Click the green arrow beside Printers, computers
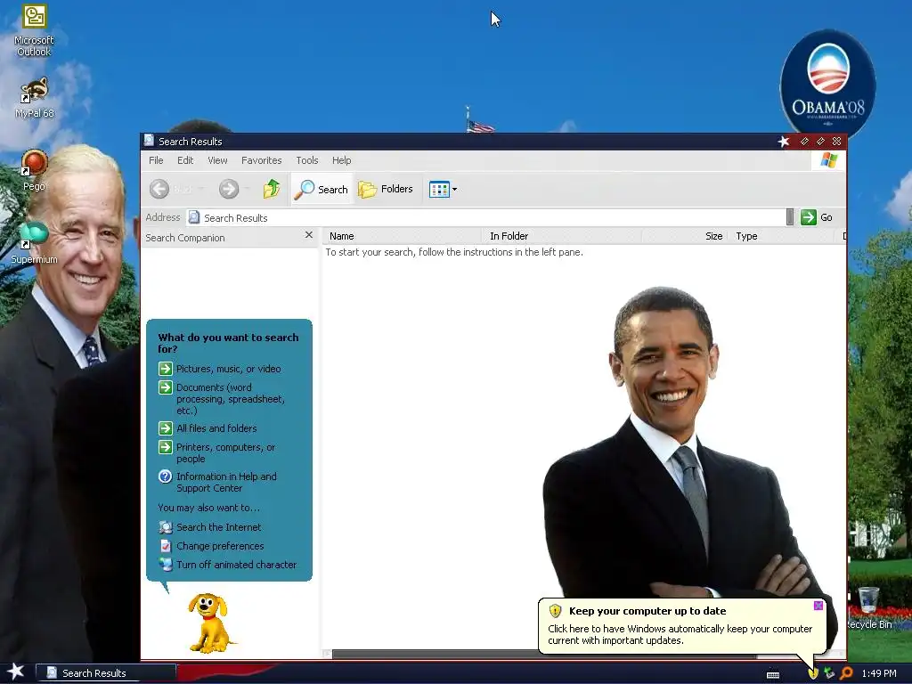The height and width of the screenshot is (684, 912). tap(166, 447)
